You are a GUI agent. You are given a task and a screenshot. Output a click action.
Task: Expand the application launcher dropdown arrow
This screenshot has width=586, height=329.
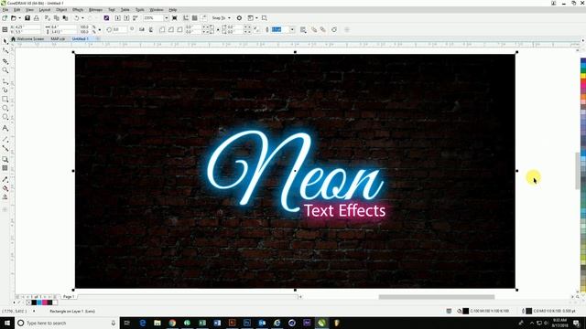(256, 18)
